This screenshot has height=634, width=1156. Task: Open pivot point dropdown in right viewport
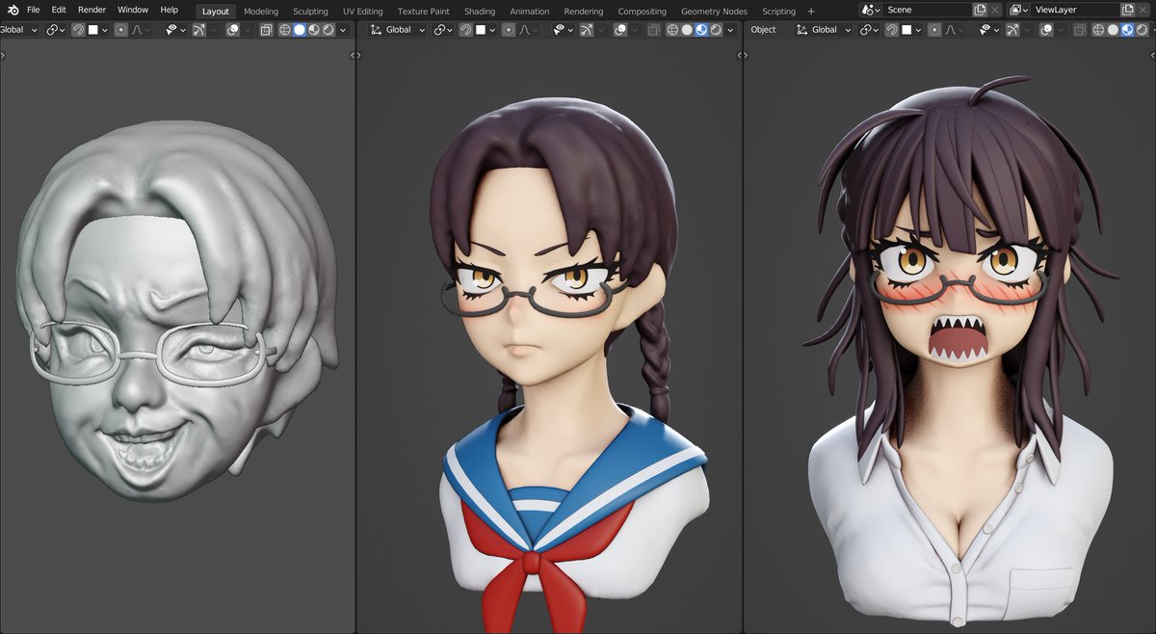[869, 30]
